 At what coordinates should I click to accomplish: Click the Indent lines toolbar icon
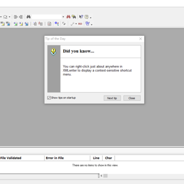15,17
